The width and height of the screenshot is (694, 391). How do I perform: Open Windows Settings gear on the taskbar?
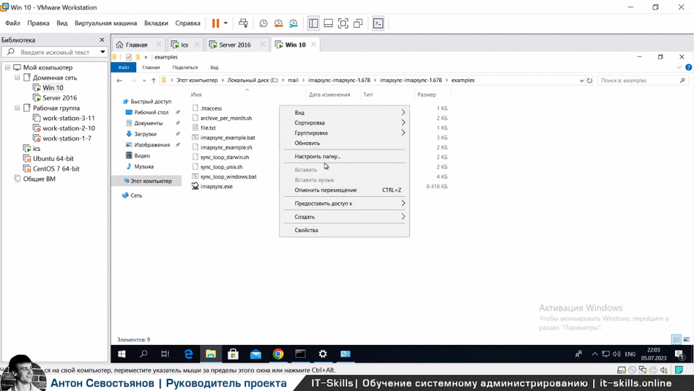click(323, 354)
